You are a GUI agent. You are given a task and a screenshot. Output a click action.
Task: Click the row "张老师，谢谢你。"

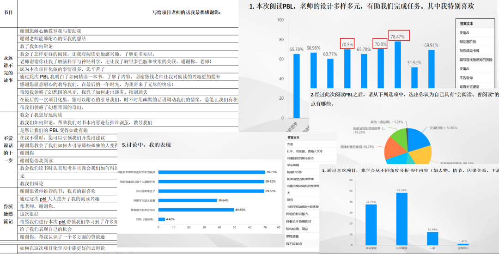pyautogui.click(x=67, y=206)
